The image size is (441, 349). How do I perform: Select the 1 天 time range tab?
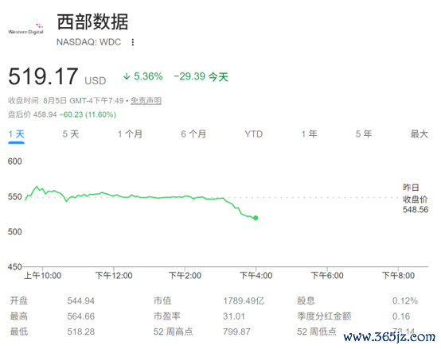tap(16, 134)
